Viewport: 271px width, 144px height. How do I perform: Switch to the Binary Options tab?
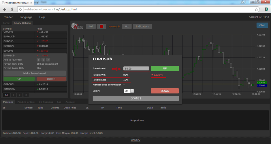pyautogui.click(x=22, y=23)
